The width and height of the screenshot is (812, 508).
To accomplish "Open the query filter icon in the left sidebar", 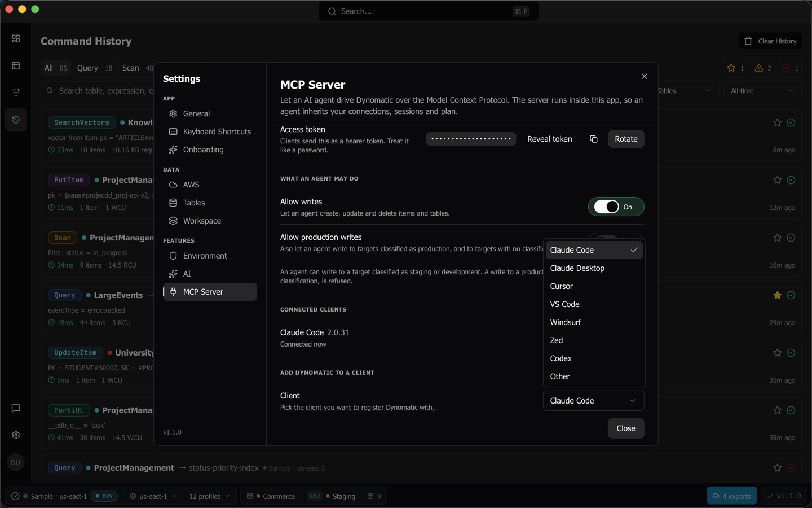I will tap(16, 93).
